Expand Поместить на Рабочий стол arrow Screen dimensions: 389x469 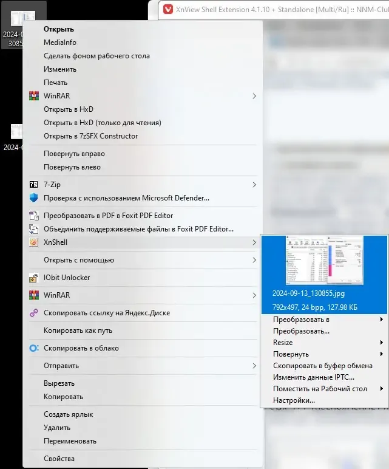point(382,389)
